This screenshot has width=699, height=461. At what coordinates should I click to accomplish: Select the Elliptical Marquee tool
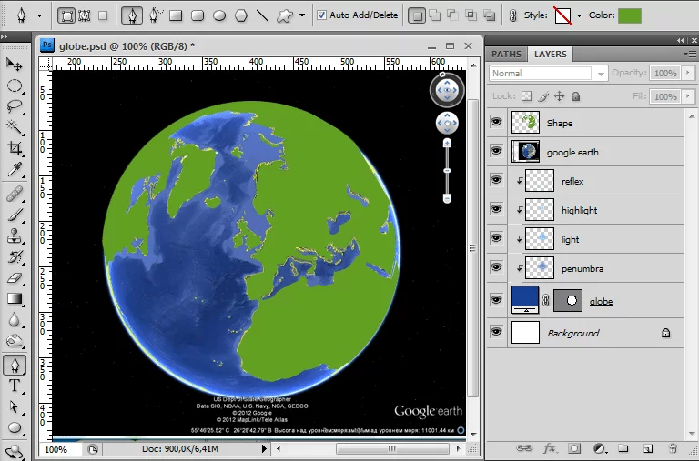click(x=15, y=85)
